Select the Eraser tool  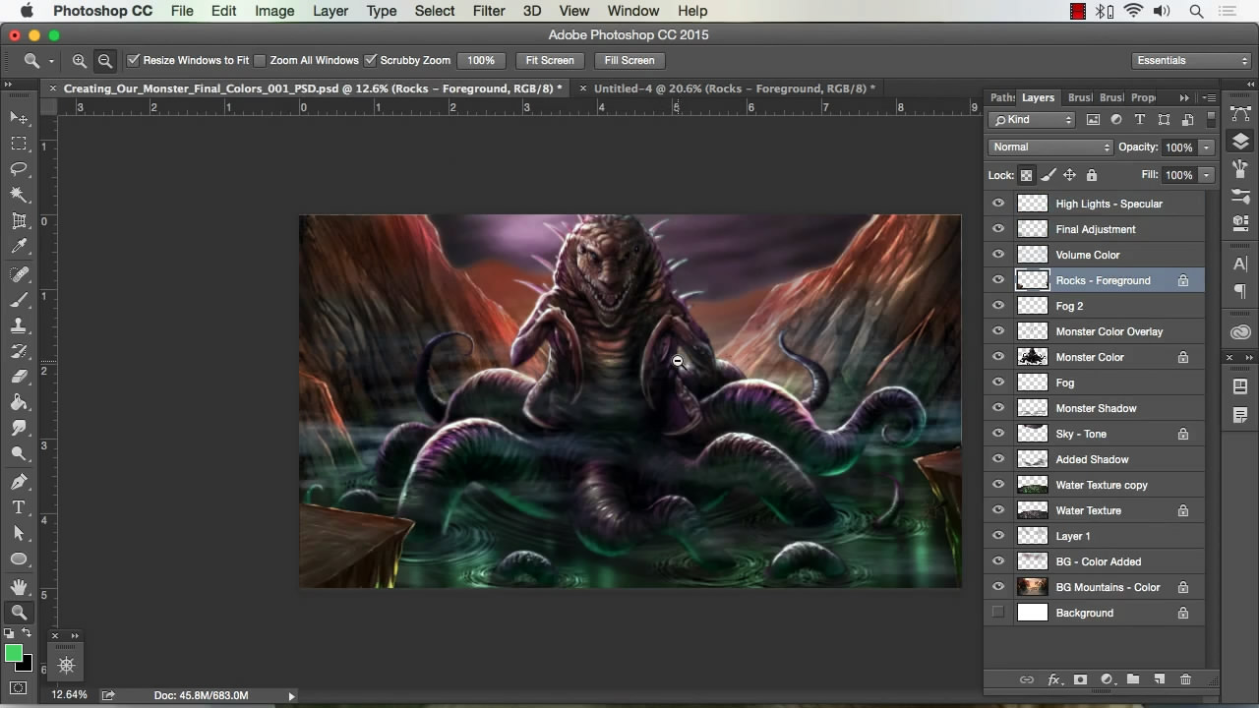[x=19, y=377]
